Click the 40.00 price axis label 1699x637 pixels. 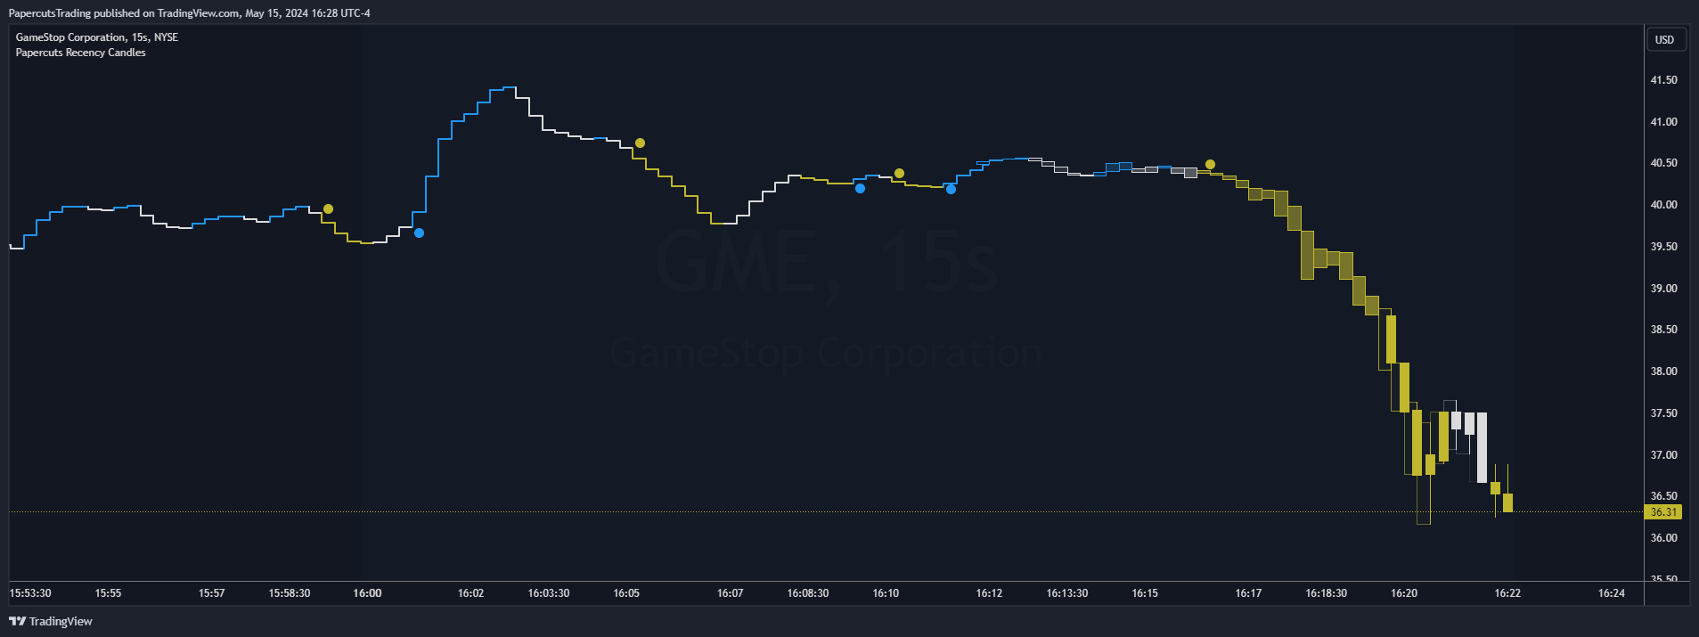pos(1663,205)
